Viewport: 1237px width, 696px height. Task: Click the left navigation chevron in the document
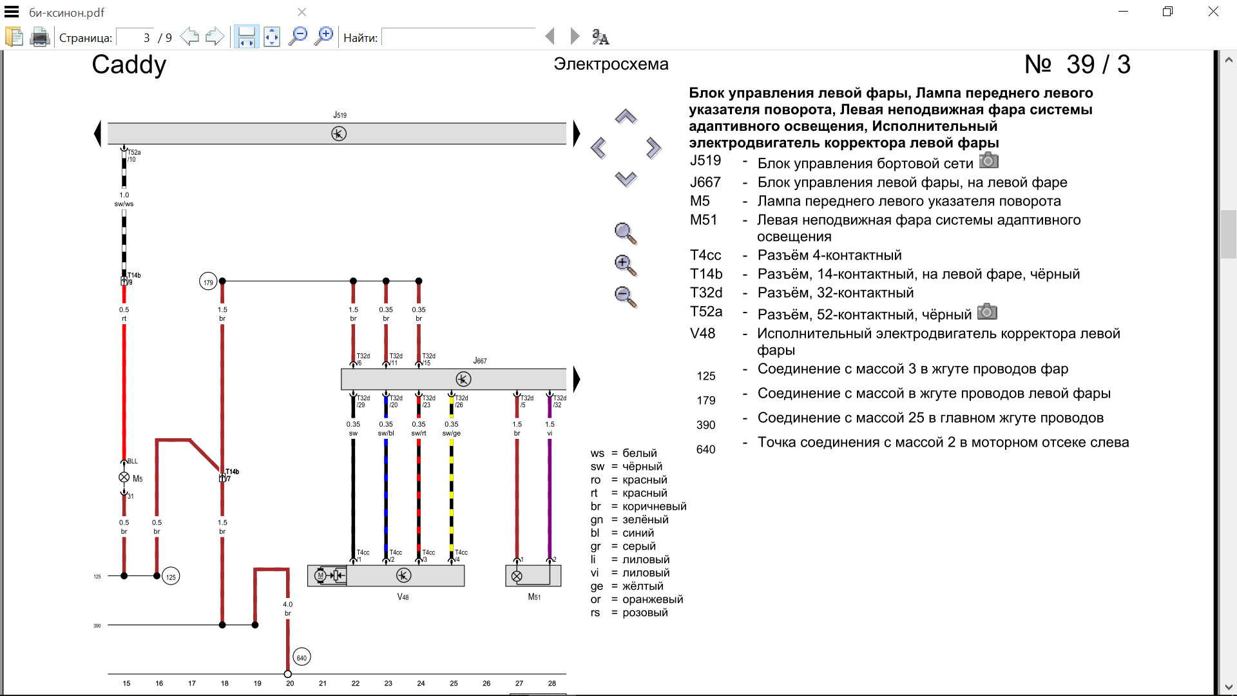click(x=599, y=148)
